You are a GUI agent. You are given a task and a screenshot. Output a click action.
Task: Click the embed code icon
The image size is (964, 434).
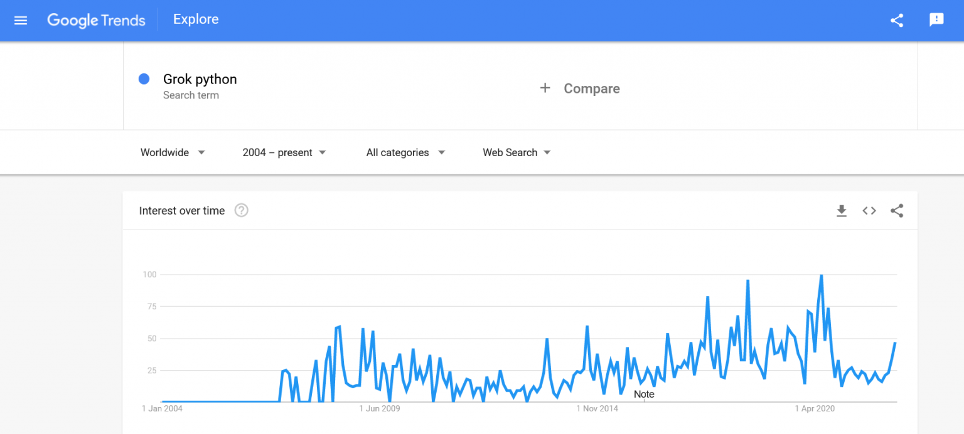(869, 211)
